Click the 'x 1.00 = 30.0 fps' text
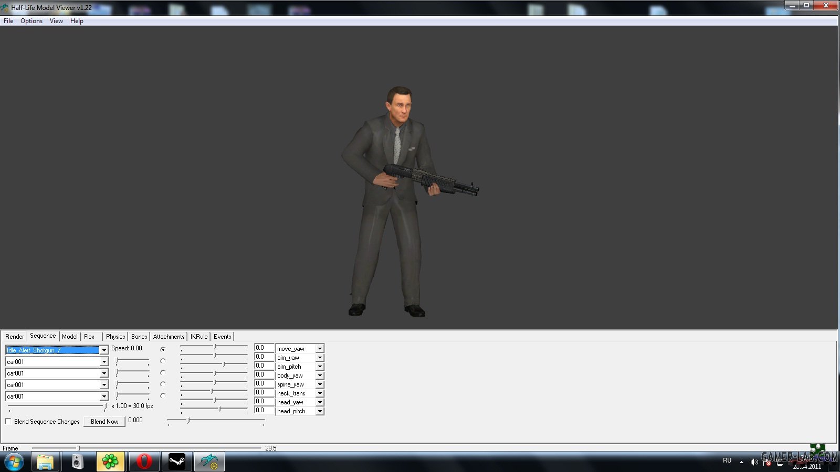This screenshot has width=840, height=472. tap(132, 406)
